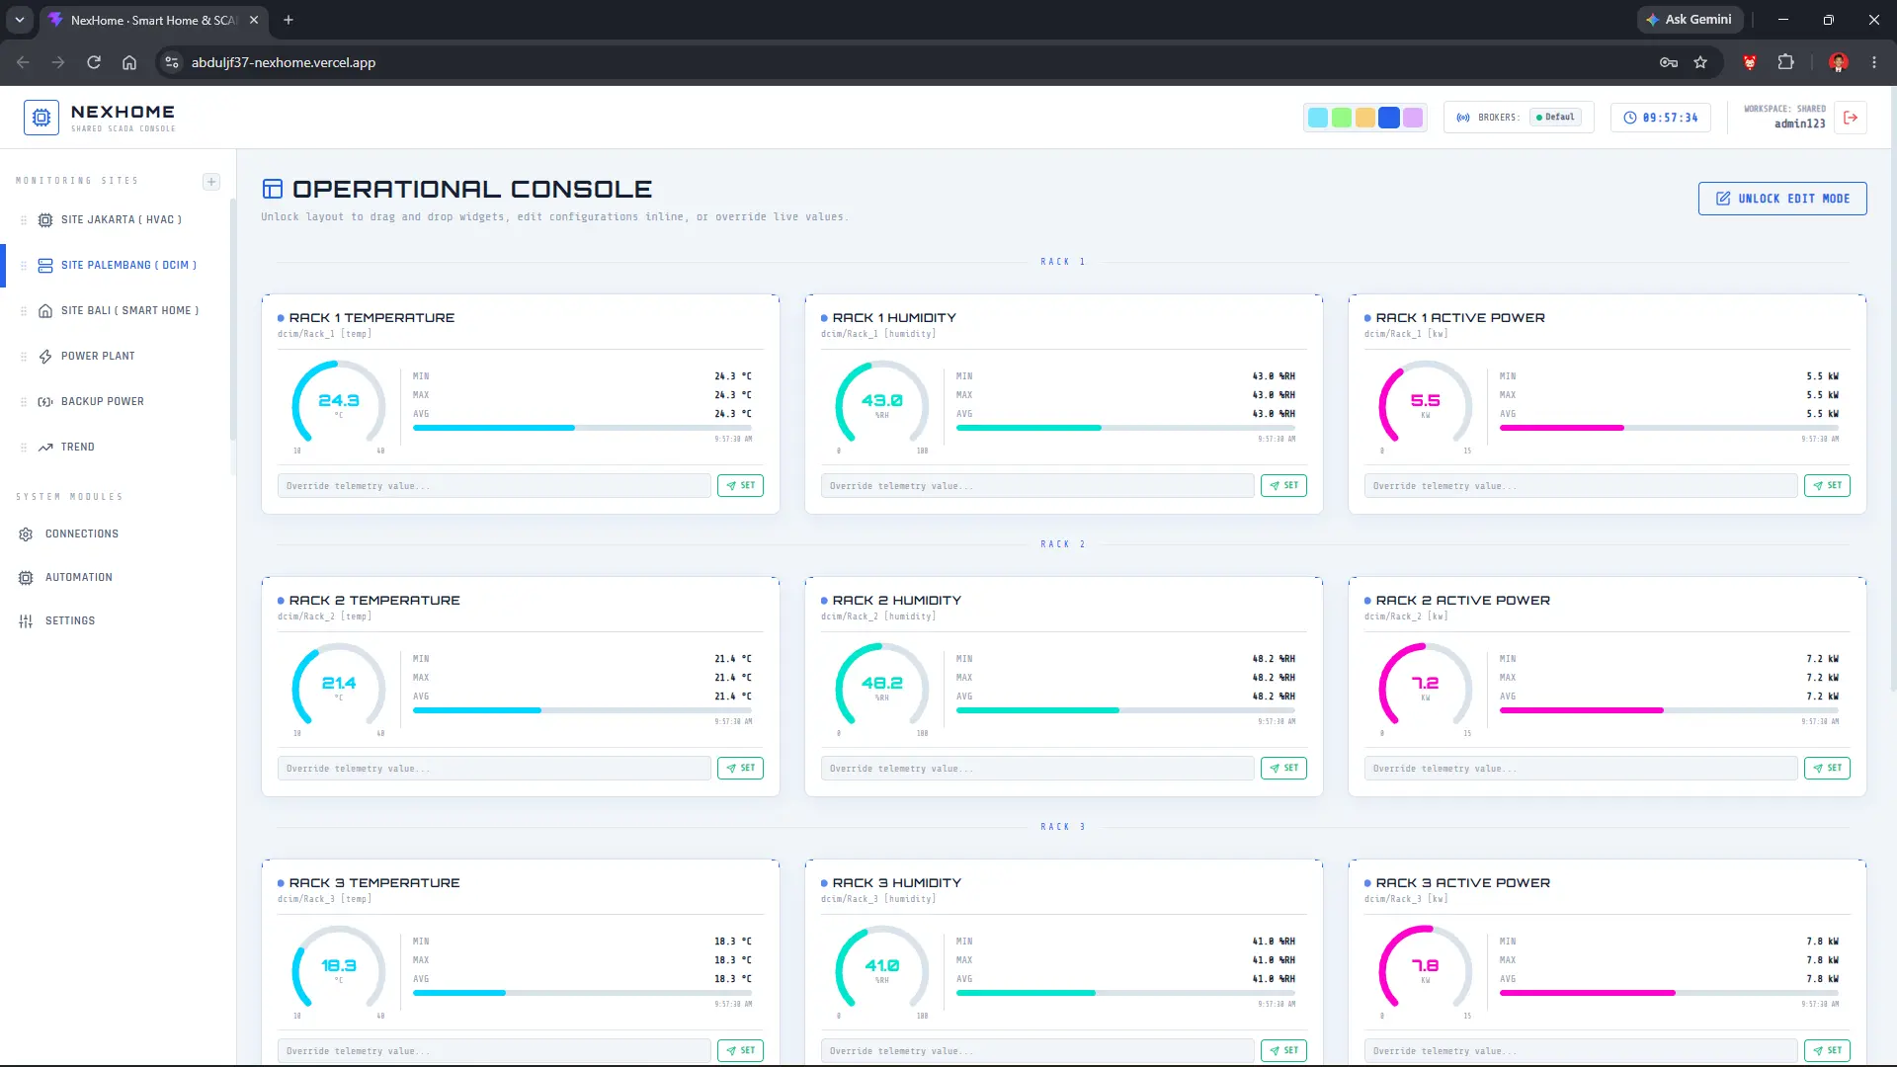The width and height of the screenshot is (1897, 1067).
Task: Click Unlock Edit Mode button
Action: coord(1782,199)
